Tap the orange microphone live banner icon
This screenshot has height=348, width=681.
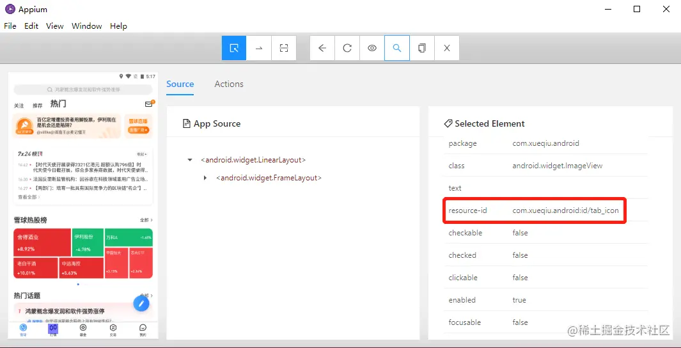coord(24,126)
